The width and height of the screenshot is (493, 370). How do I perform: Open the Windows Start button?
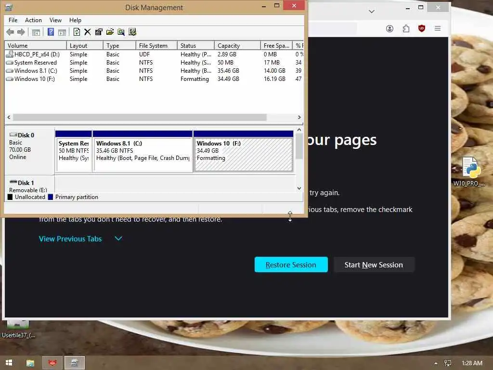pos(9,363)
